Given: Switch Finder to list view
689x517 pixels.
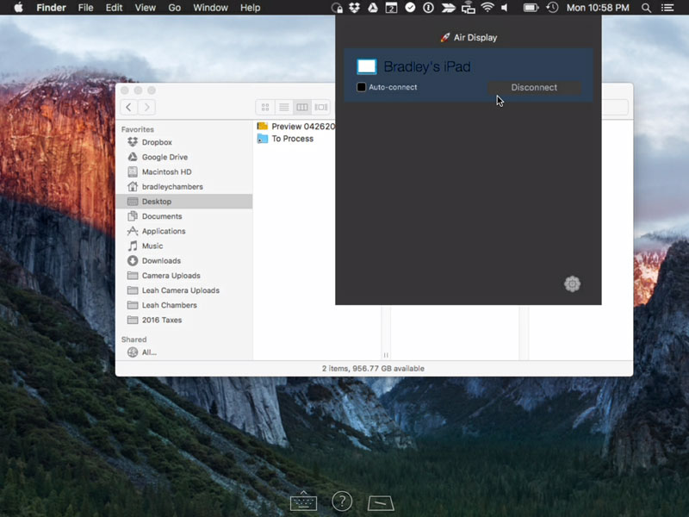Looking at the screenshot, I should click(x=284, y=107).
